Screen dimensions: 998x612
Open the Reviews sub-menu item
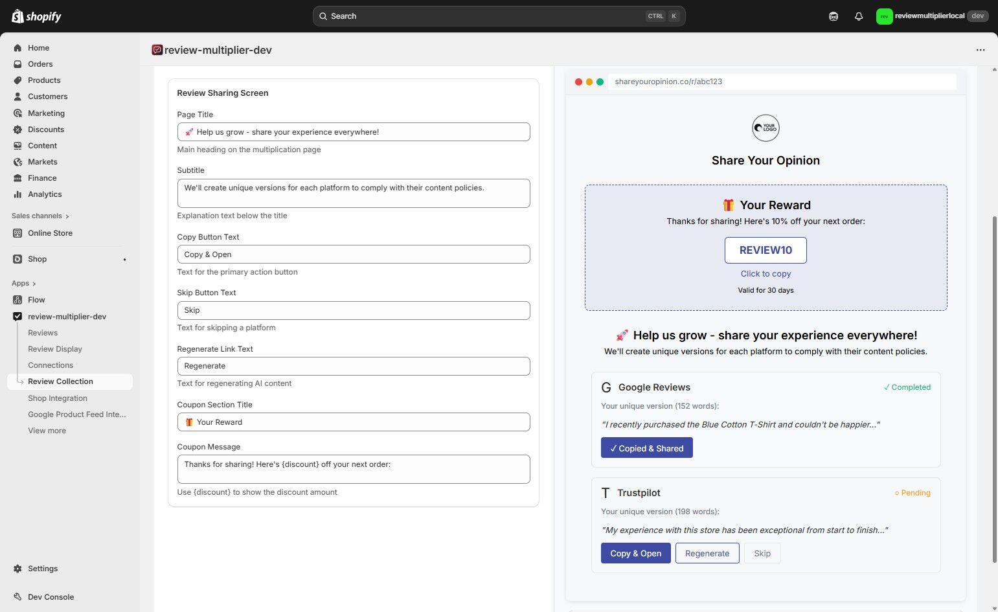click(x=43, y=333)
